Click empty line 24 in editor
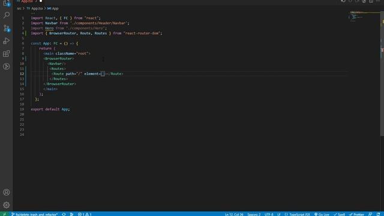Viewport: 384px width, 216px height. 188,134
